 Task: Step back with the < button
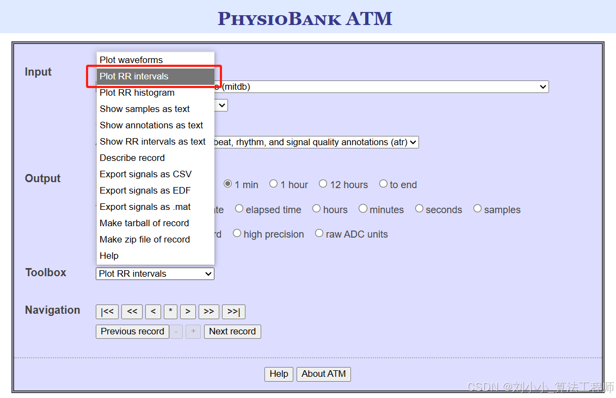153,312
